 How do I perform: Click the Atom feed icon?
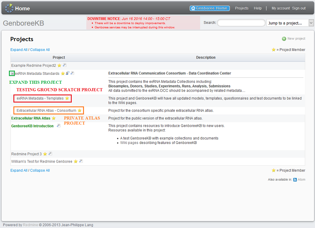(x=295, y=180)
